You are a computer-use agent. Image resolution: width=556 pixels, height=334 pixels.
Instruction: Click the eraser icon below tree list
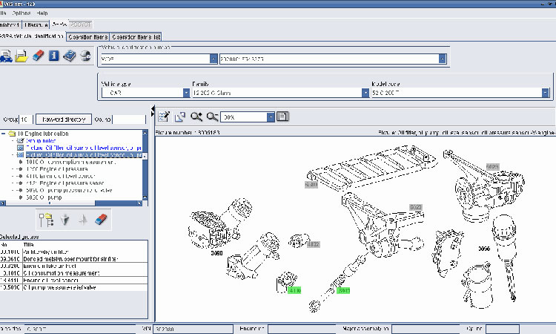[x=102, y=219]
